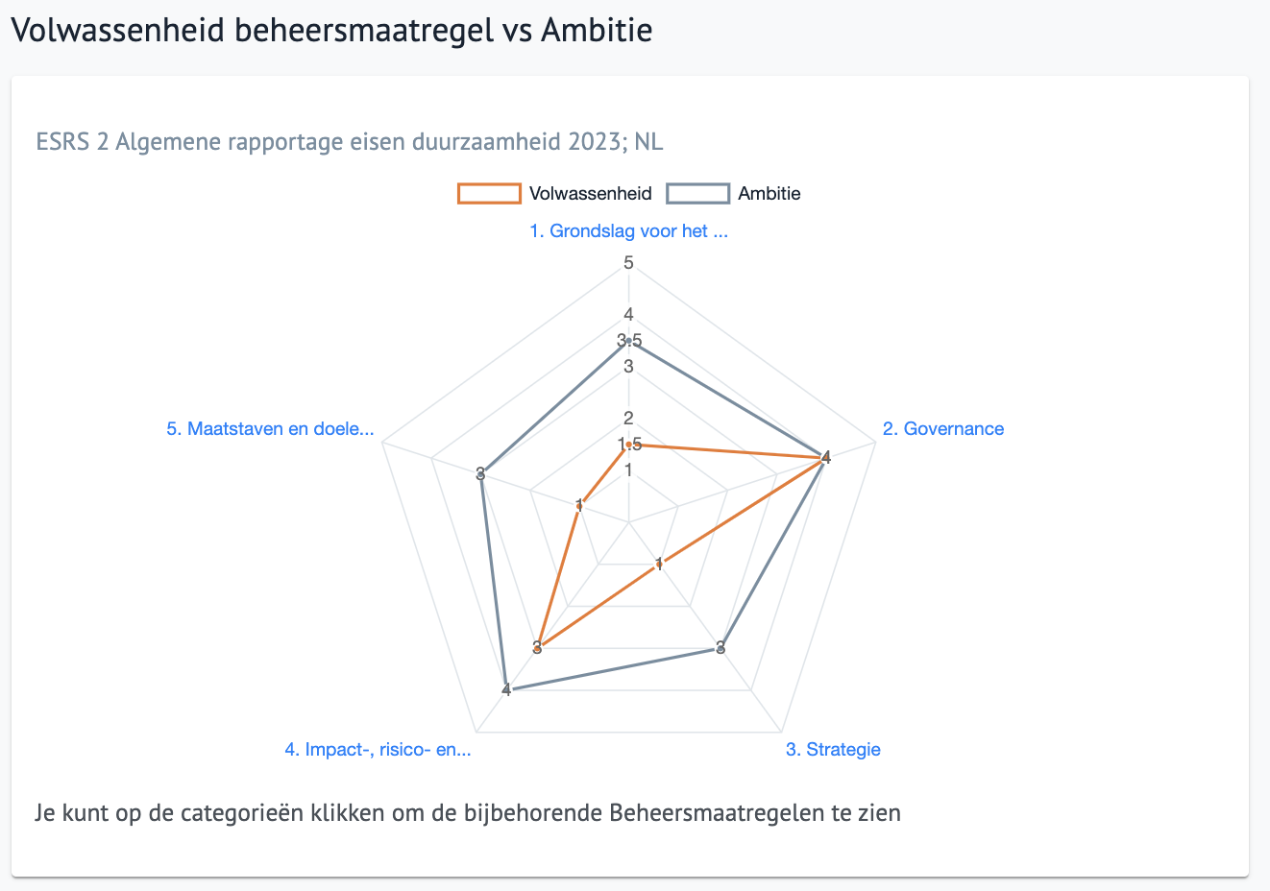
Task: Click the Volwassenheid beheersmaatregel vs Ambitie heading
Action: pyautogui.click(x=332, y=30)
